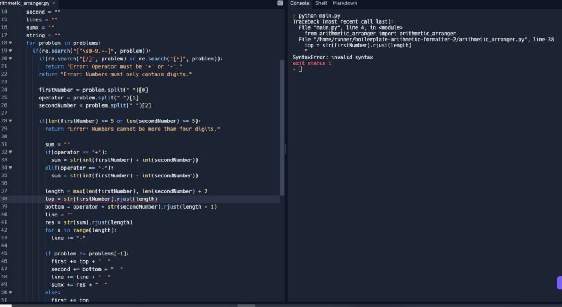The width and height of the screenshot is (562, 307).
Task: Fold the else block at line 50
Action: (10, 293)
